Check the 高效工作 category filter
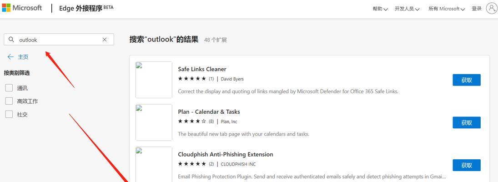The width and height of the screenshot is (498, 182). 9,101
